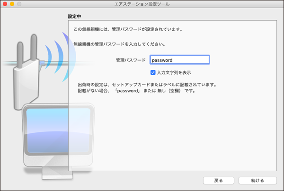Image resolution: width=284 pixels, height=191 pixels.
Task: Click the 管理パスワード field label
Action: [131, 61]
